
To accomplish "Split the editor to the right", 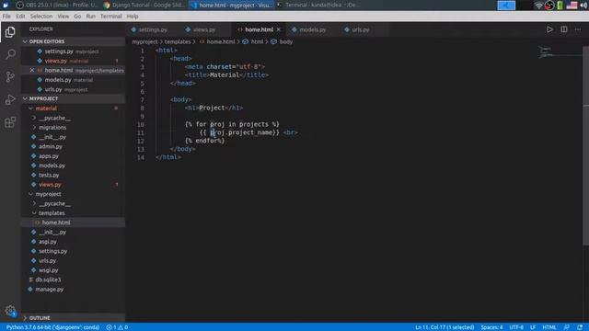I will [x=564, y=29].
